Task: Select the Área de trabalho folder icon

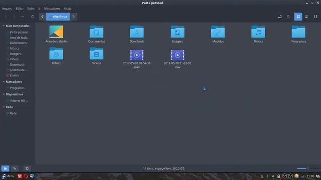Action: pos(56,32)
